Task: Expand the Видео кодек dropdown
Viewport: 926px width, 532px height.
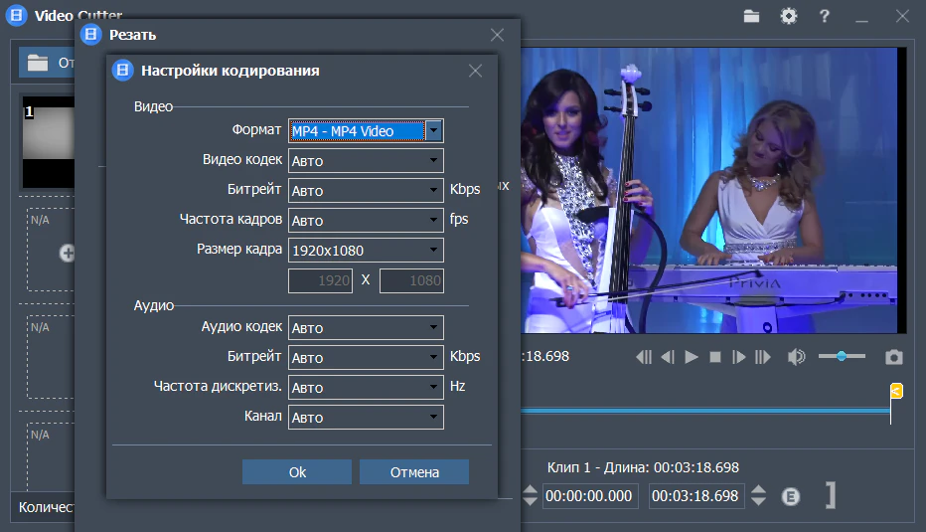Action: click(x=434, y=161)
